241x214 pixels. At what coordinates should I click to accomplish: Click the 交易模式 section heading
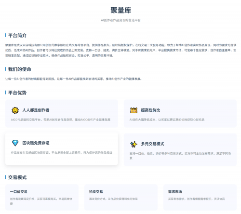pos(17,177)
